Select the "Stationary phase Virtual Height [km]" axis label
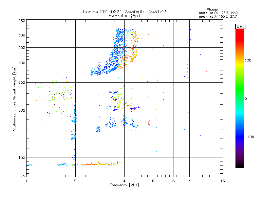This screenshot has height=197, width=262. (x=14, y=98)
